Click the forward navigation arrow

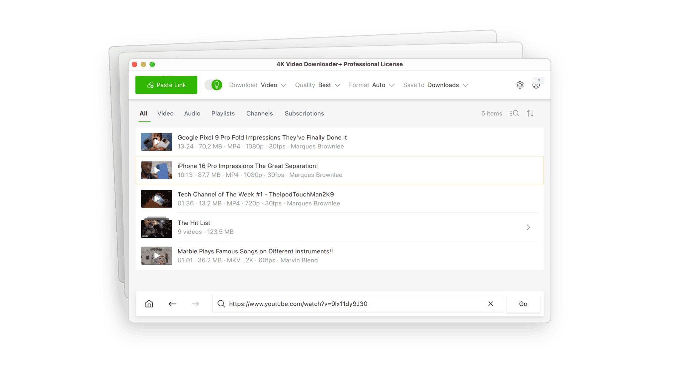tap(195, 303)
